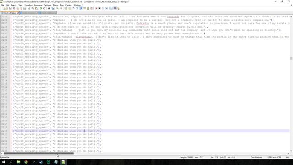This screenshot has height=165, width=293.
Task: Open Find with binoculars icon
Action: click(x=49, y=8)
